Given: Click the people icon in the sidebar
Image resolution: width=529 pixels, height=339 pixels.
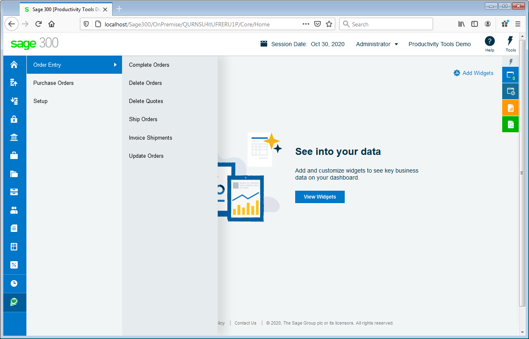Looking at the screenshot, I should click(x=14, y=210).
